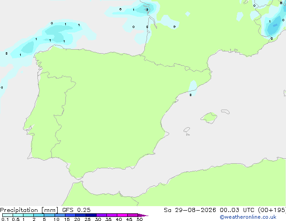
Task: Pick the 40–45 mm bright magenta swatch
Action: [122, 215]
